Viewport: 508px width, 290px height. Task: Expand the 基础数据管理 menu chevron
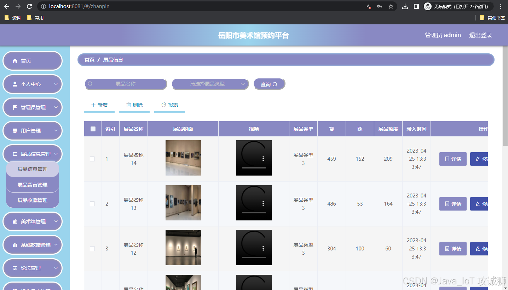click(56, 245)
